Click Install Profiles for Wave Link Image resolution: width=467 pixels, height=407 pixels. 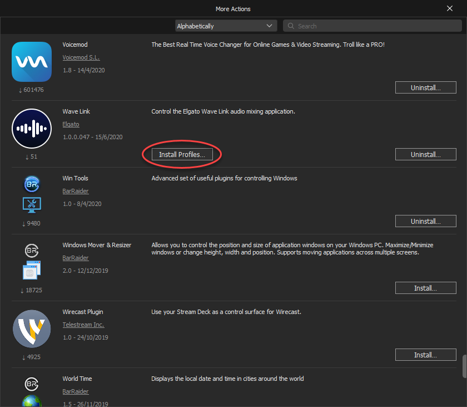pos(182,154)
